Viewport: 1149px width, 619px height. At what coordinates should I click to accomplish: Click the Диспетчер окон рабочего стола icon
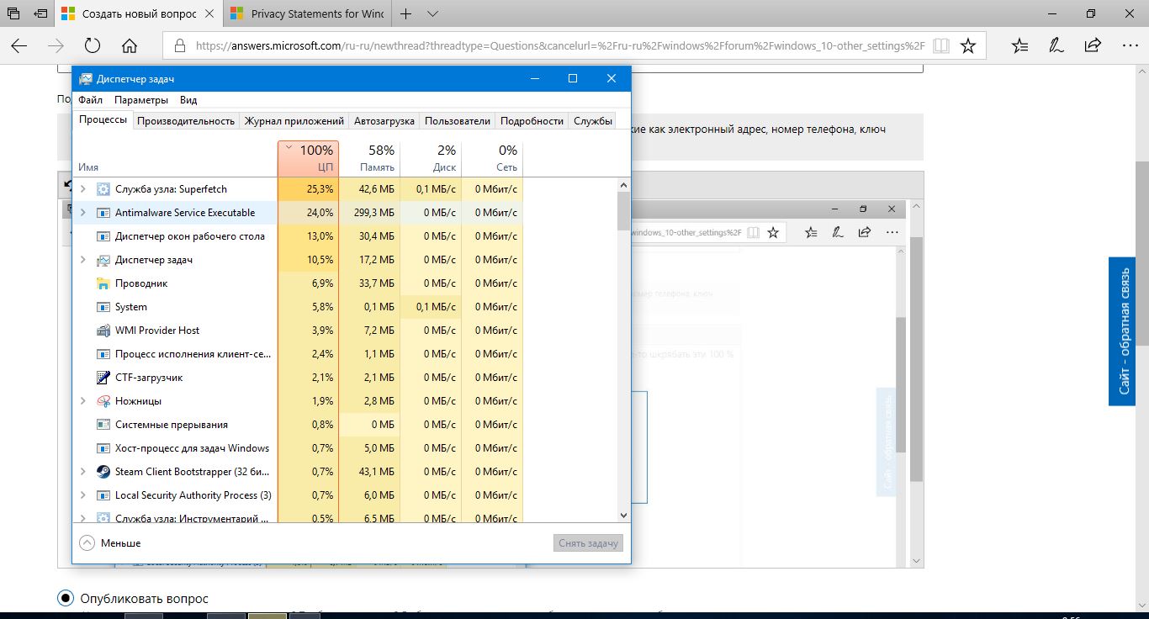(103, 236)
